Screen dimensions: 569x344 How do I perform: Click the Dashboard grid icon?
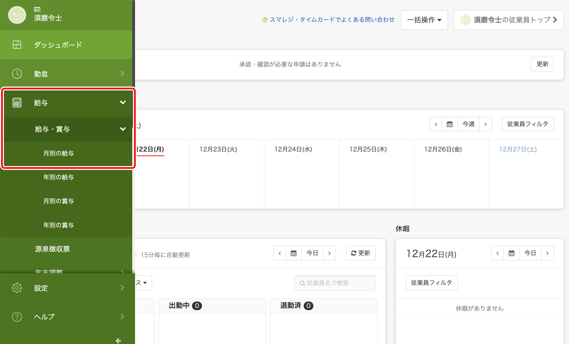coord(17,45)
